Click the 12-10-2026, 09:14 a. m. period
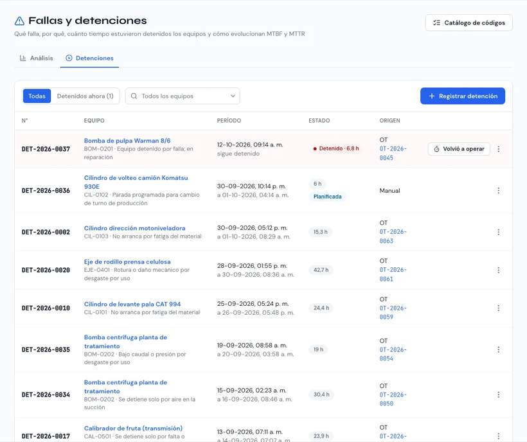This screenshot has width=527, height=442. pos(250,145)
